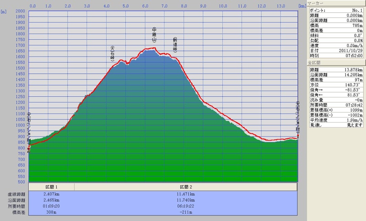Screen dimensions: 366x221
Task: Click the 13.0 km label on distance axis
Action: (281, 6)
